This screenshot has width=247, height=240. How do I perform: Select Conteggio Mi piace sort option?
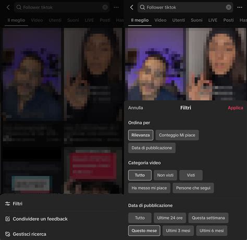[177, 135]
